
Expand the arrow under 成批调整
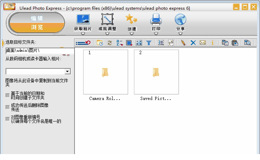click(107, 34)
